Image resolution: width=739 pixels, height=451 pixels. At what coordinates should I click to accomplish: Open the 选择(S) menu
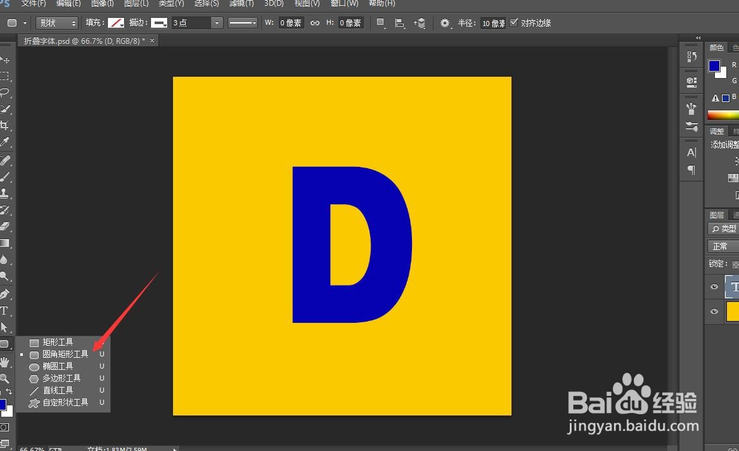[207, 3]
